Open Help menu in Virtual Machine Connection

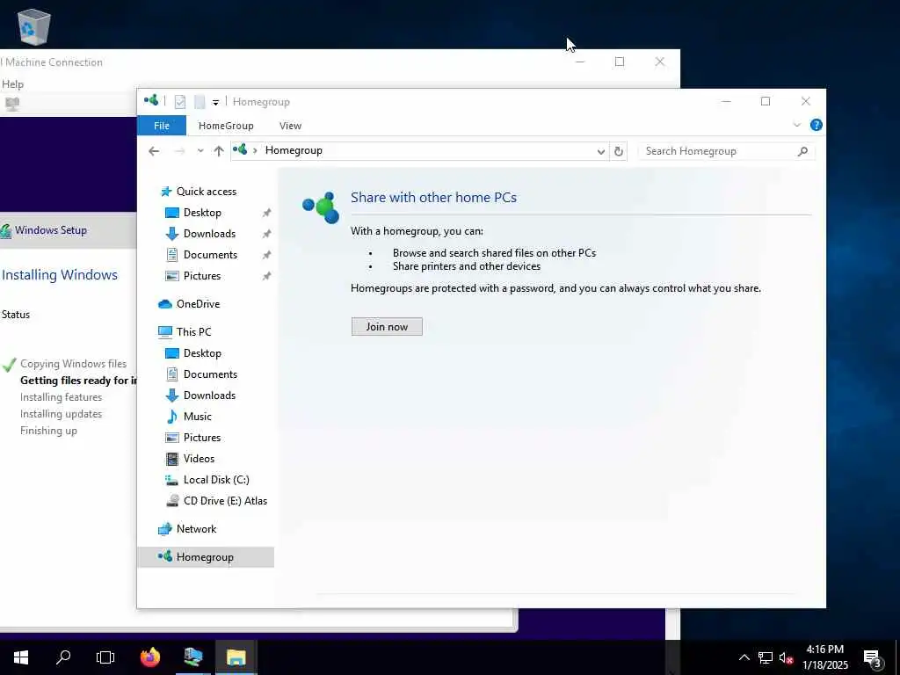point(12,84)
